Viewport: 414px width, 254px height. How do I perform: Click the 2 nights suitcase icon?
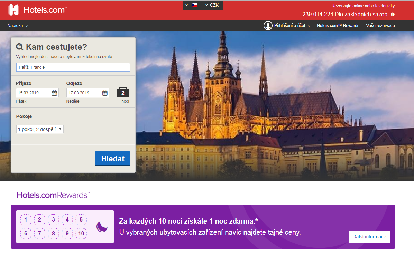[123, 93]
